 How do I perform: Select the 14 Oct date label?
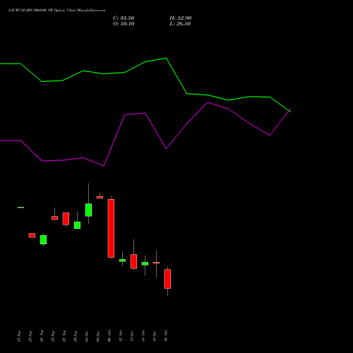click(x=143, y=336)
